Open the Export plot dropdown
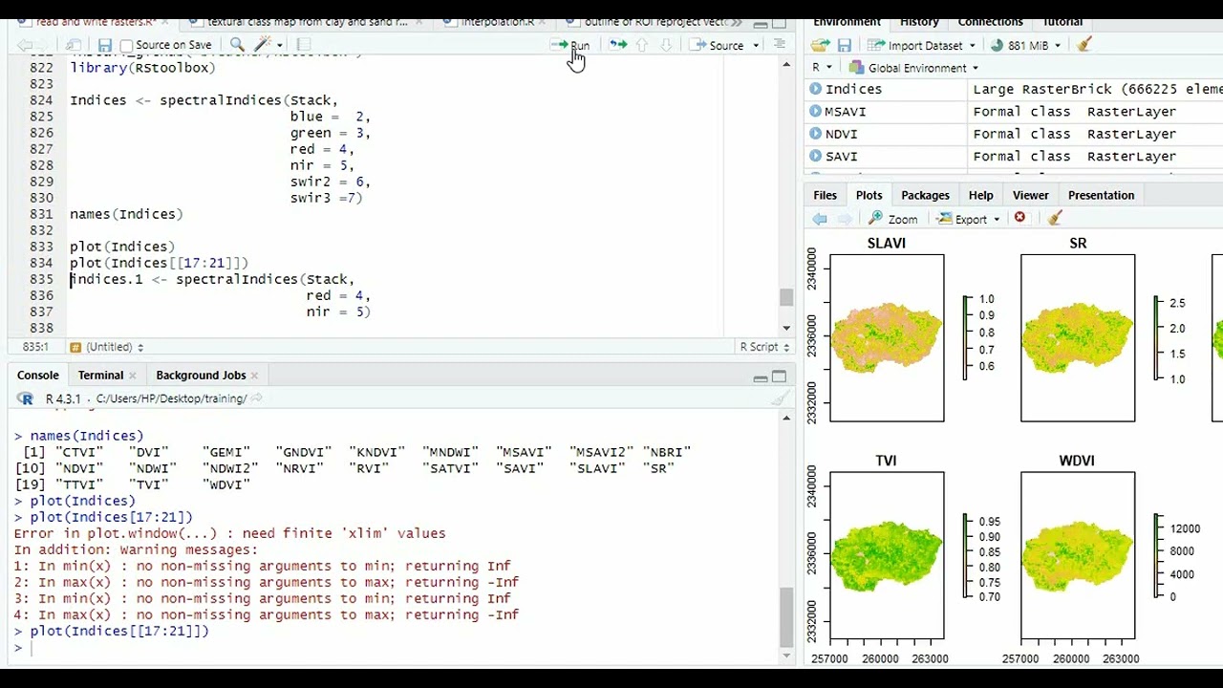This screenshot has height=688, width=1223. 969,219
